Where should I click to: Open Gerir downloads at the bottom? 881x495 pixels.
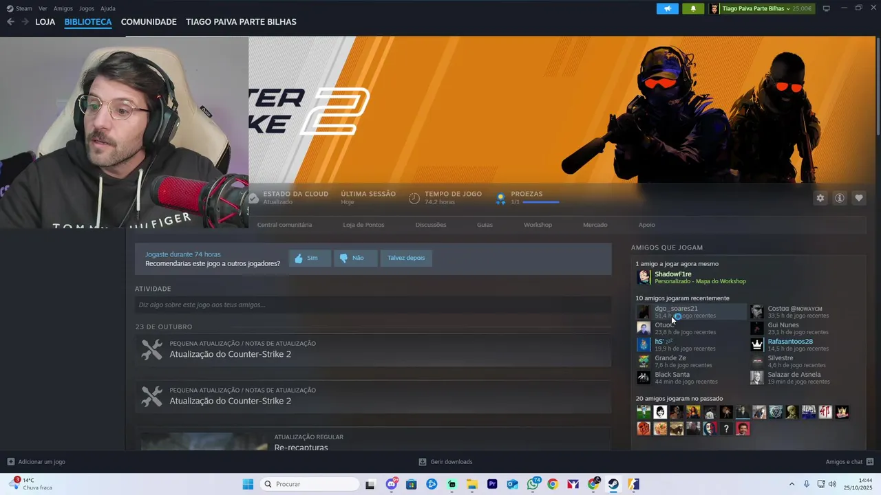445,461
